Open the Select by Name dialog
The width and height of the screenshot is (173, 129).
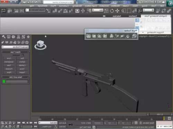click(x=135, y=11)
